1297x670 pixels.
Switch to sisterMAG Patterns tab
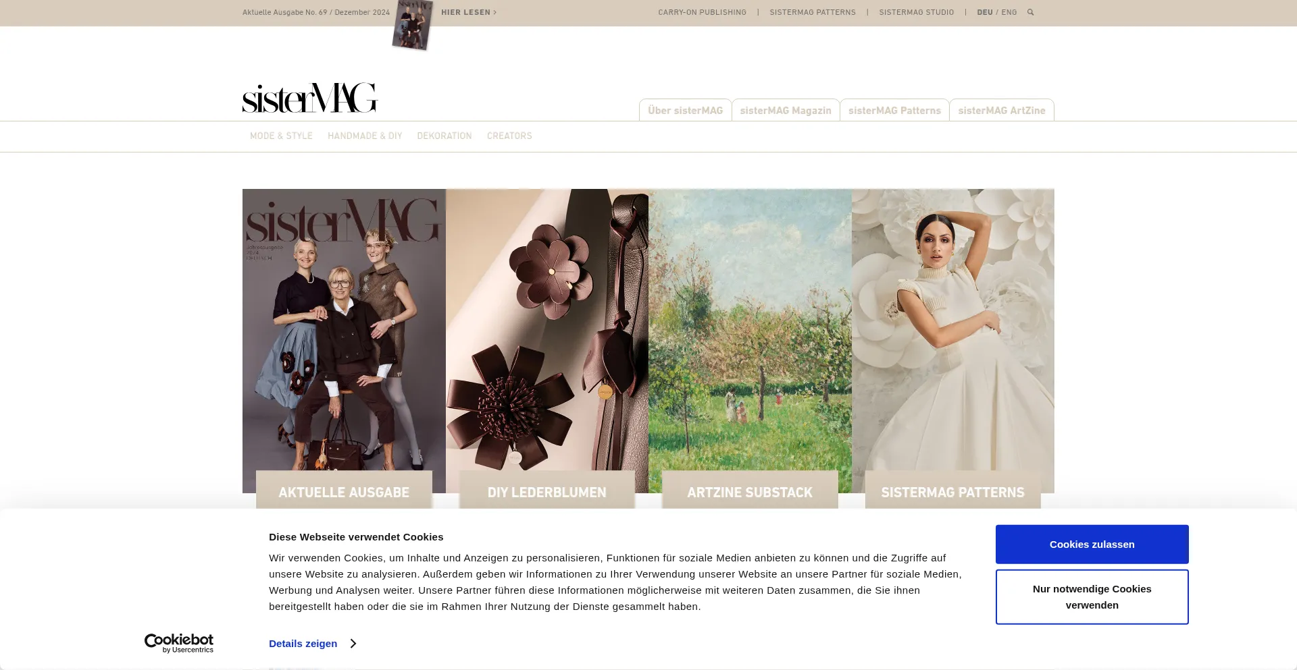tap(894, 111)
